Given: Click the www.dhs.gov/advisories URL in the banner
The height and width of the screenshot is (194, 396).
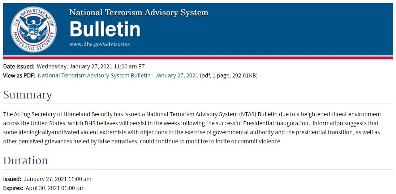Looking at the screenshot, I should point(99,44).
